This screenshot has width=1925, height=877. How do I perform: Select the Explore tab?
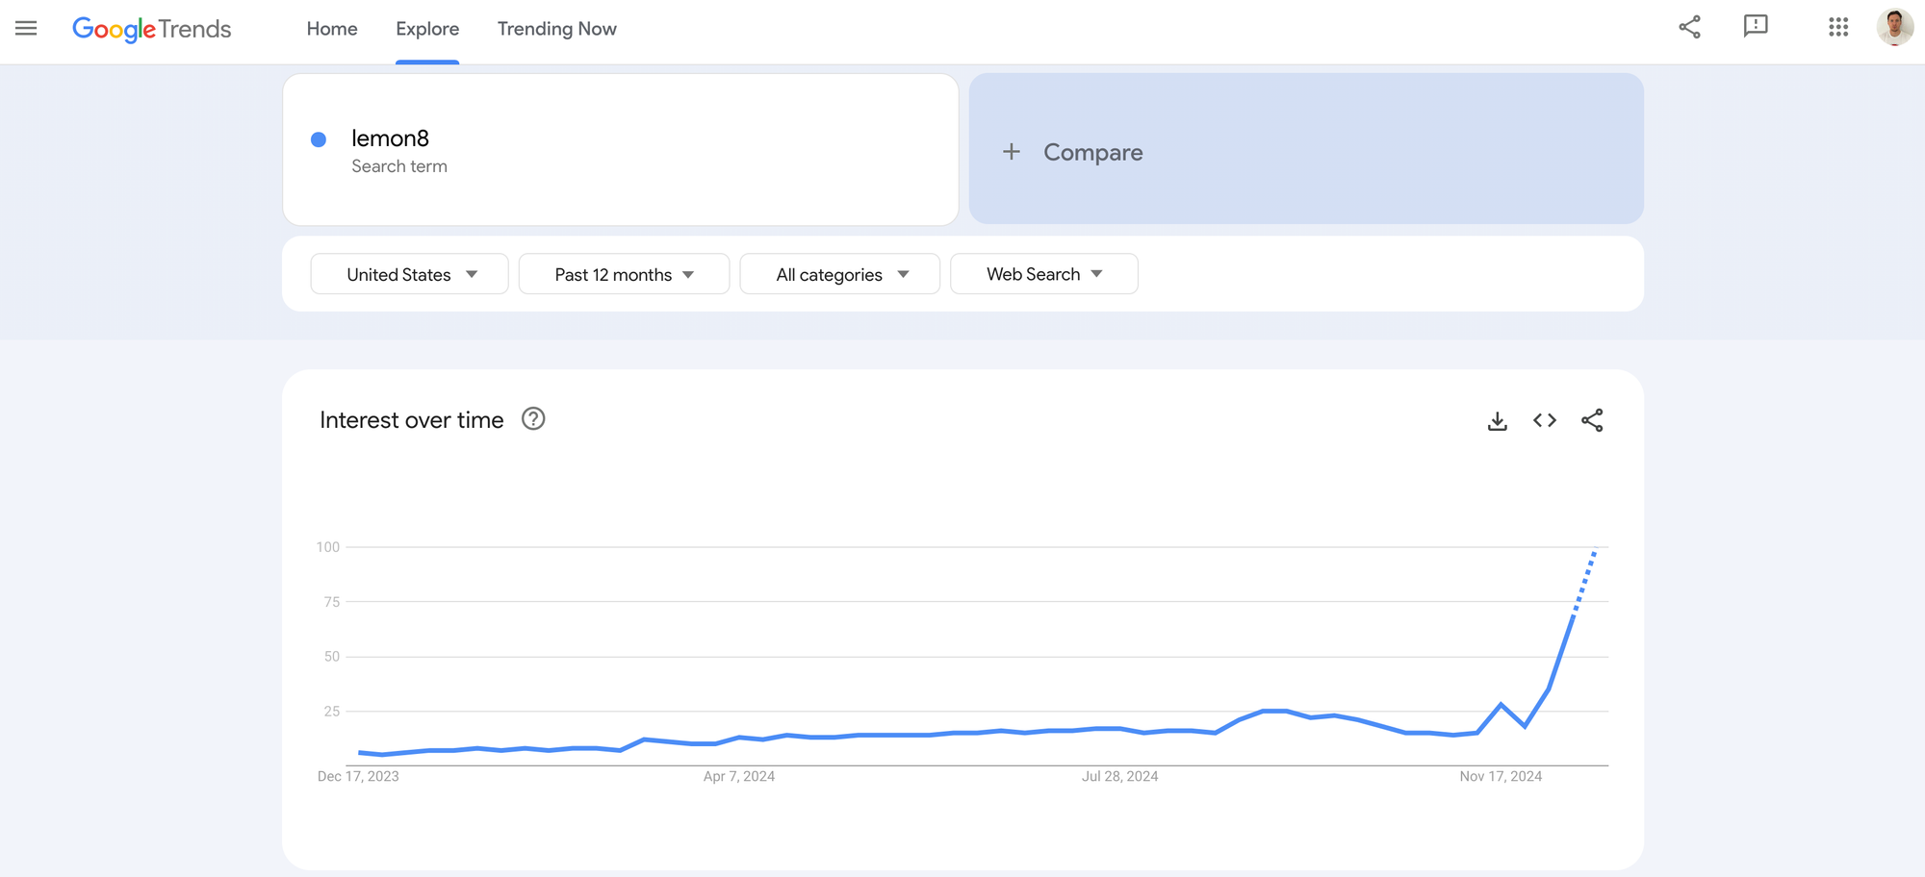(x=427, y=29)
